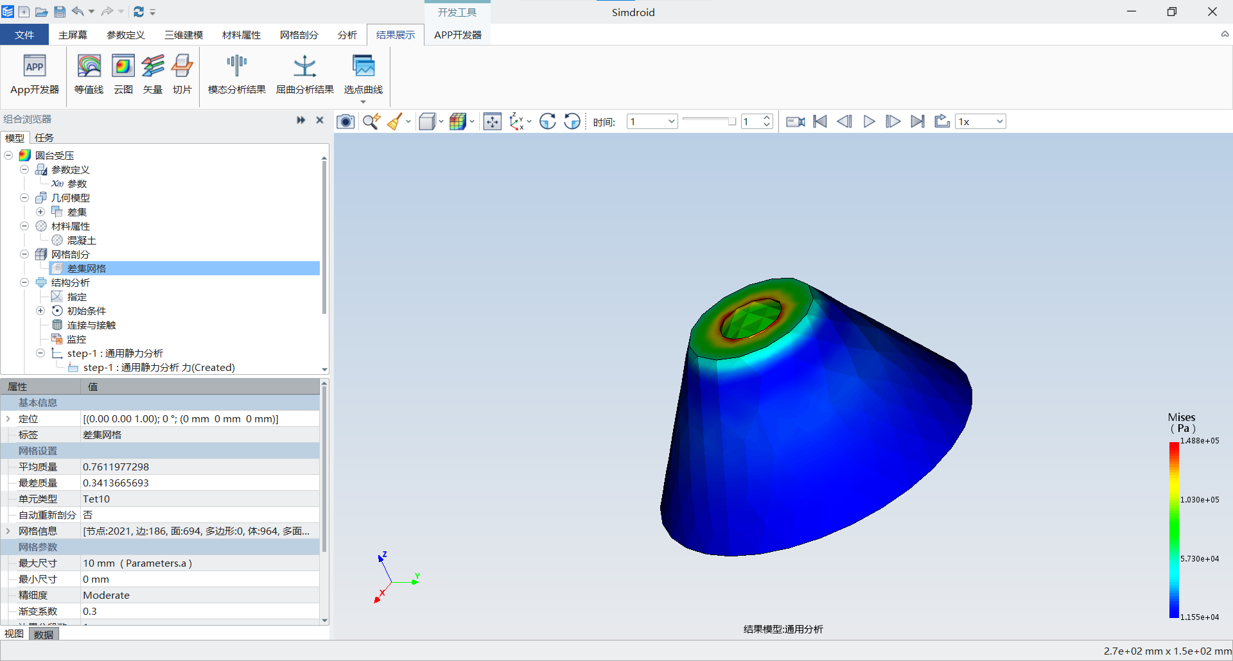1233x661 pixels.
Task: Click the Open folder quick-access icon
Action: (x=42, y=12)
